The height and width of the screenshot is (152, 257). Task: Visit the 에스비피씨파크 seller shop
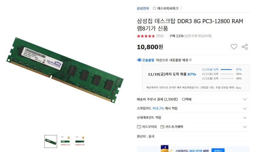pyautogui.click(x=168, y=8)
